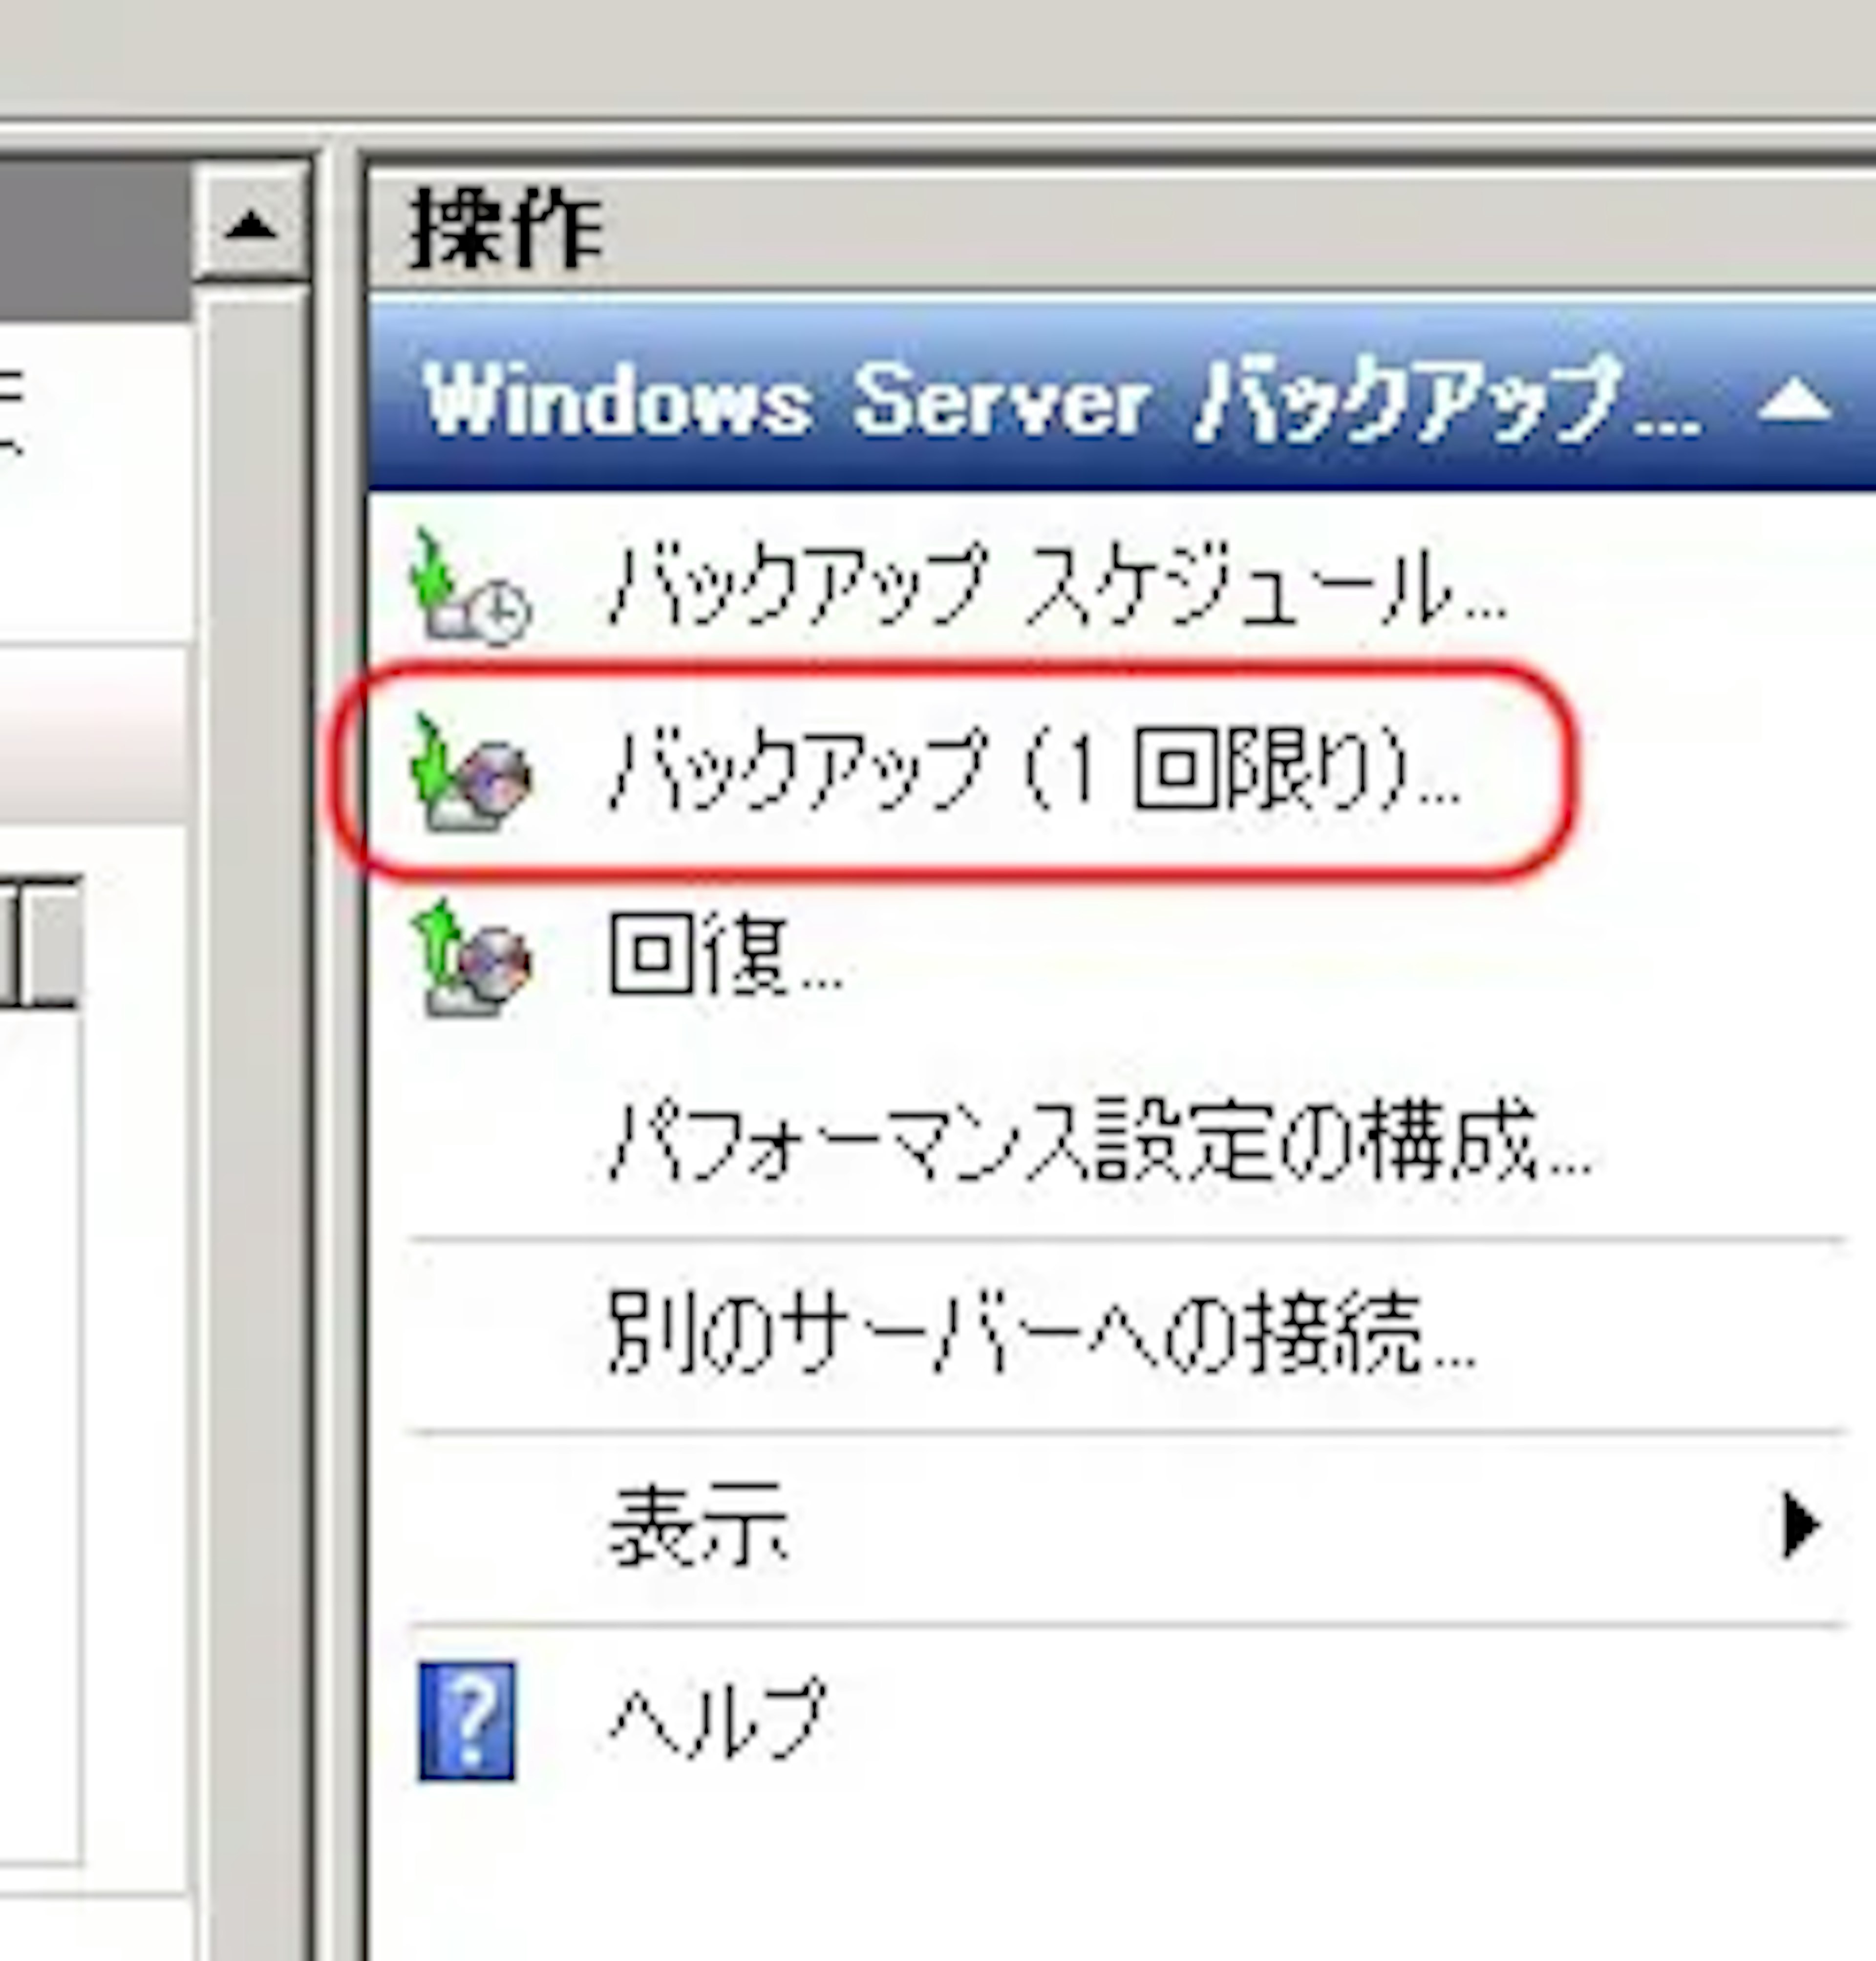This screenshot has width=1876, height=1961.
Task: Click the blue question mark help icon
Action: pos(467,1722)
